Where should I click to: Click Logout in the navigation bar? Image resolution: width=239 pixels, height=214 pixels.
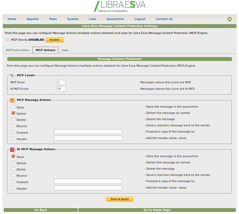(140, 19)
